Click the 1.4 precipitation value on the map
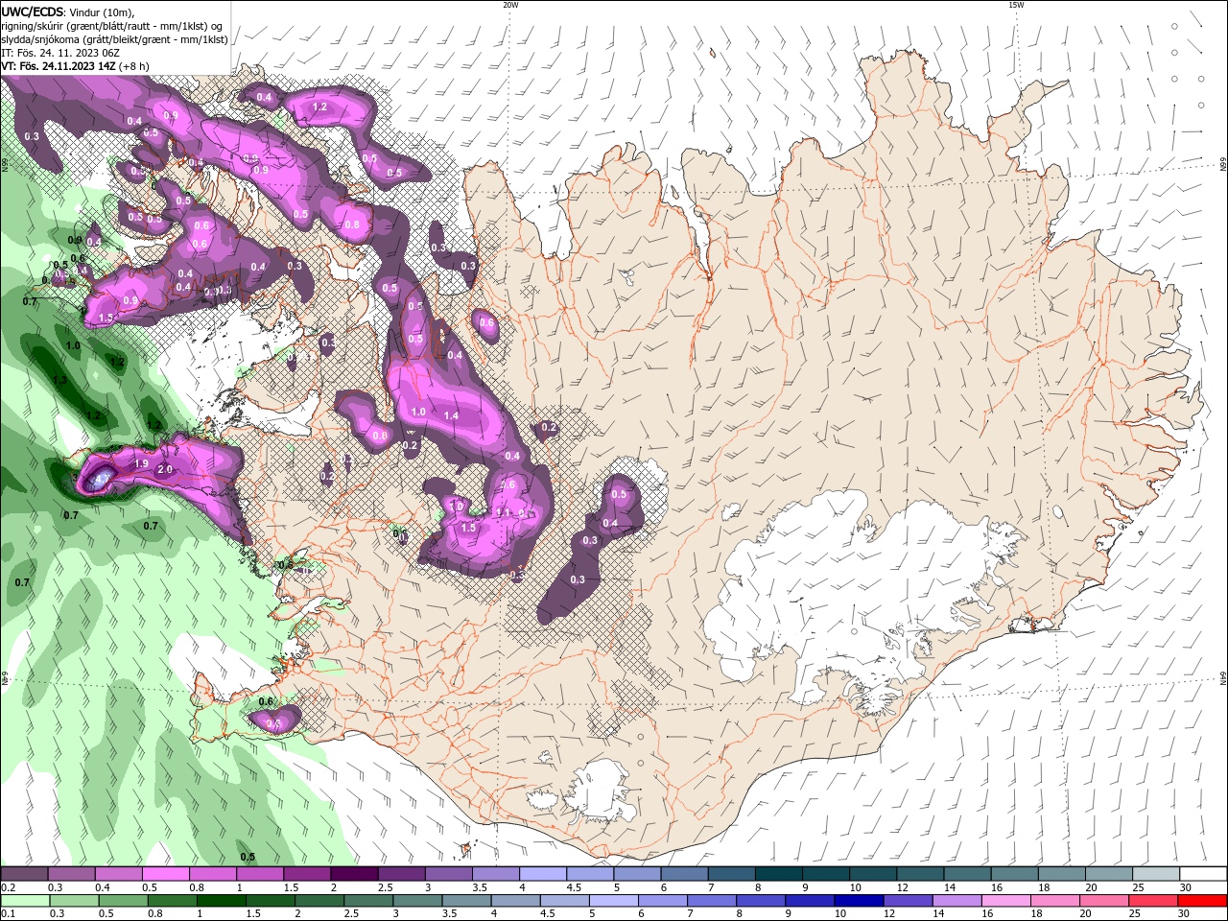Screen dimensions: 1228x921 point(451,415)
